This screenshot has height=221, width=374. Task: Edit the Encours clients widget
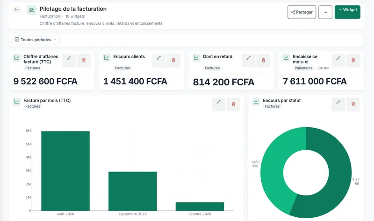159,61
